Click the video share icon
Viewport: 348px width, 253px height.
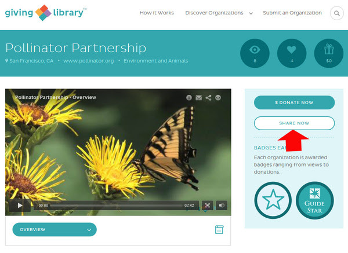coord(208,98)
